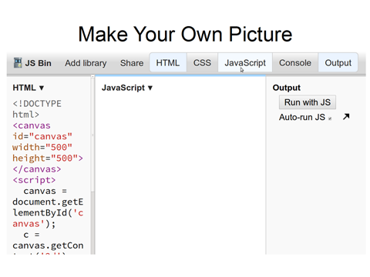Click the HTML panel scrollbar
Image resolution: width=370 pixels, height=277 pixels.
(92, 164)
